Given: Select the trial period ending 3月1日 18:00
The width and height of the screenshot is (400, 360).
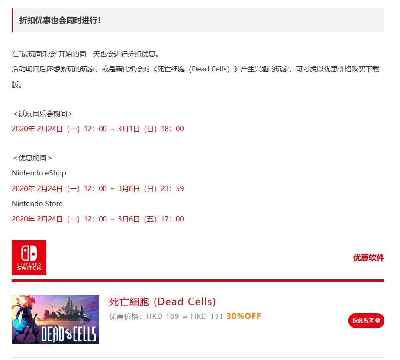Looking at the screenshot, I should (98, 129).
